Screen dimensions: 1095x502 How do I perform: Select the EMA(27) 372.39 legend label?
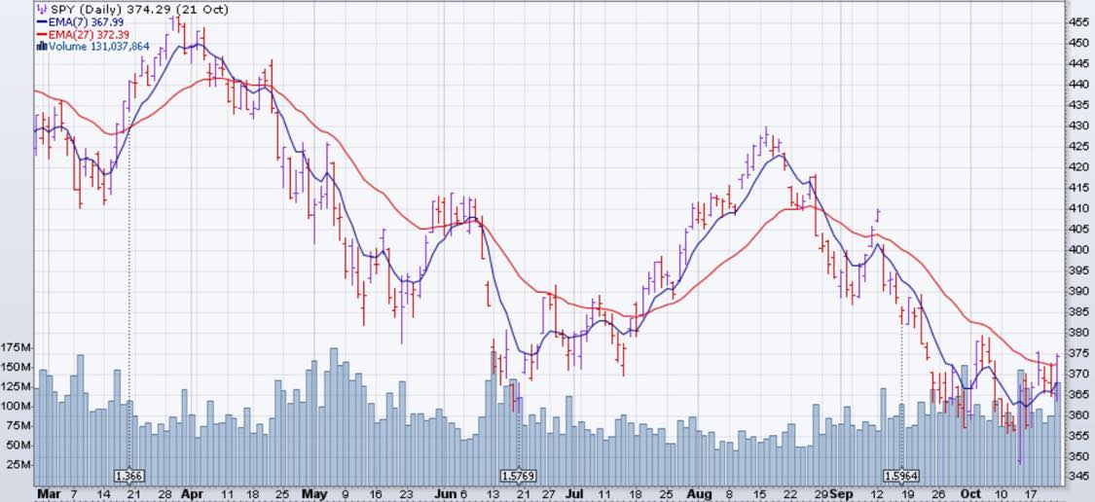(89, 33)
